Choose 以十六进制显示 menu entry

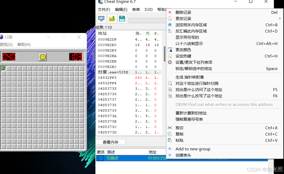tap(189, 43)
